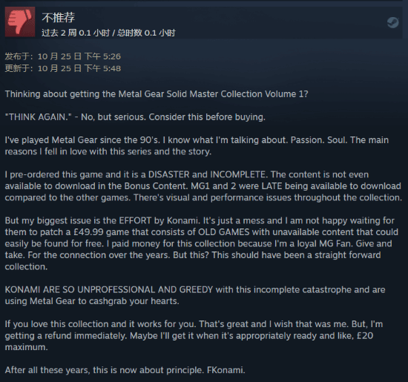
Task: Click the Master Collection Volume 1 opening sentence
Action: click(157, 94)
